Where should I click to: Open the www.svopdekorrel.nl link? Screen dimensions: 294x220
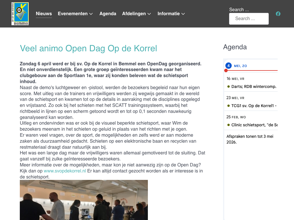pyautogui.click(x=65, y=171)
